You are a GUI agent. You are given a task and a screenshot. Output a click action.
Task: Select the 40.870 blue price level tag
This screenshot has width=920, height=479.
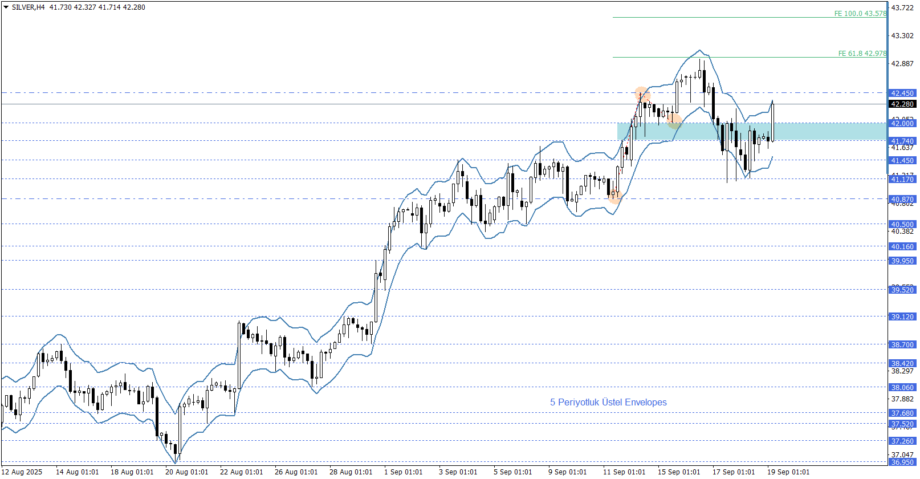click(902, 199)
